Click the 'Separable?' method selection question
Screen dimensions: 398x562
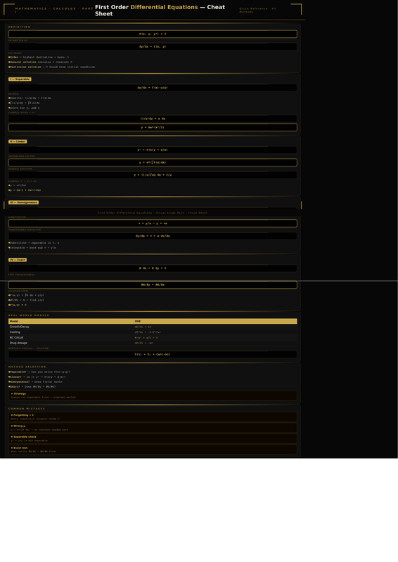click(39, 372)
